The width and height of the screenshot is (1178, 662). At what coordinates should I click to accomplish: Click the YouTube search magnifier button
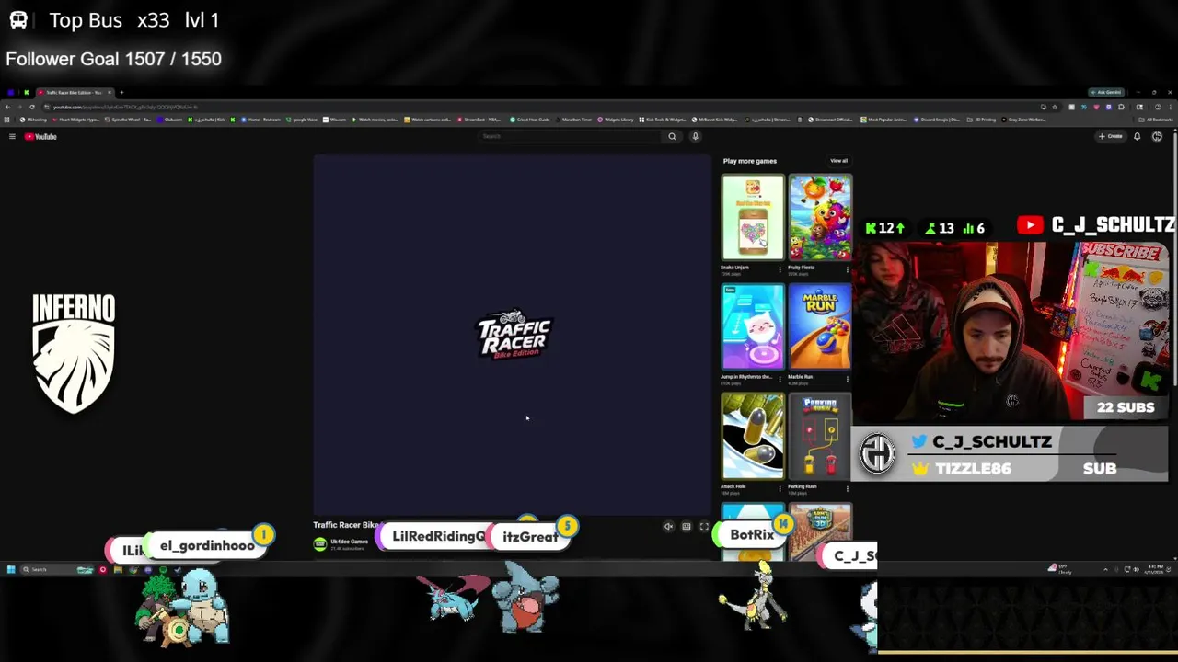point(672,136)
